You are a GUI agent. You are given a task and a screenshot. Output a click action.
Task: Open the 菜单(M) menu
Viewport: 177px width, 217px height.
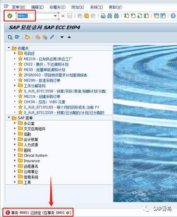click(18, 7)
